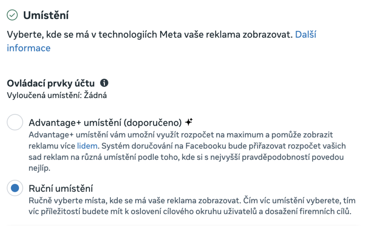Click the green checkmark icon beside Umístění

[12, 15]
